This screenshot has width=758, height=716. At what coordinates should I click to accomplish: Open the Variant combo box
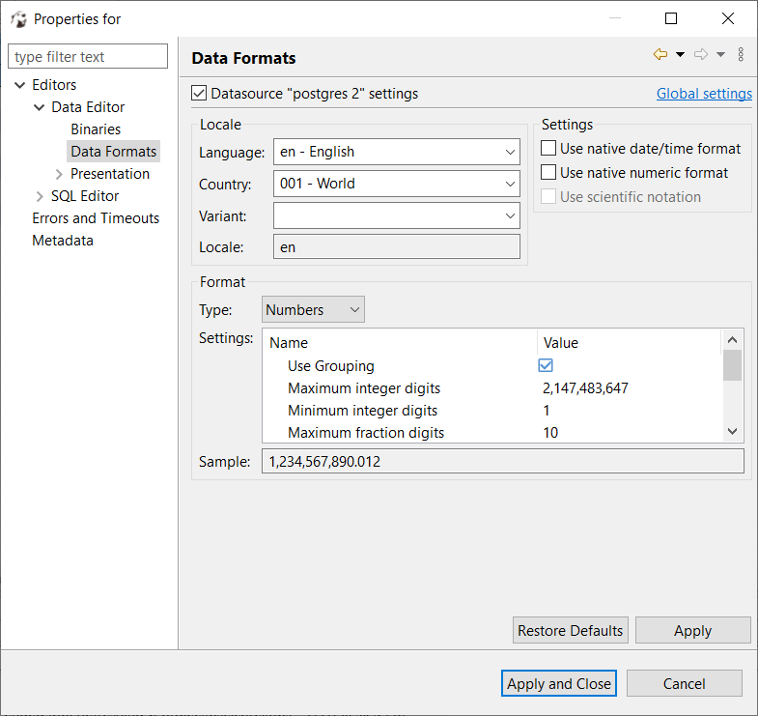coord(397,215)
